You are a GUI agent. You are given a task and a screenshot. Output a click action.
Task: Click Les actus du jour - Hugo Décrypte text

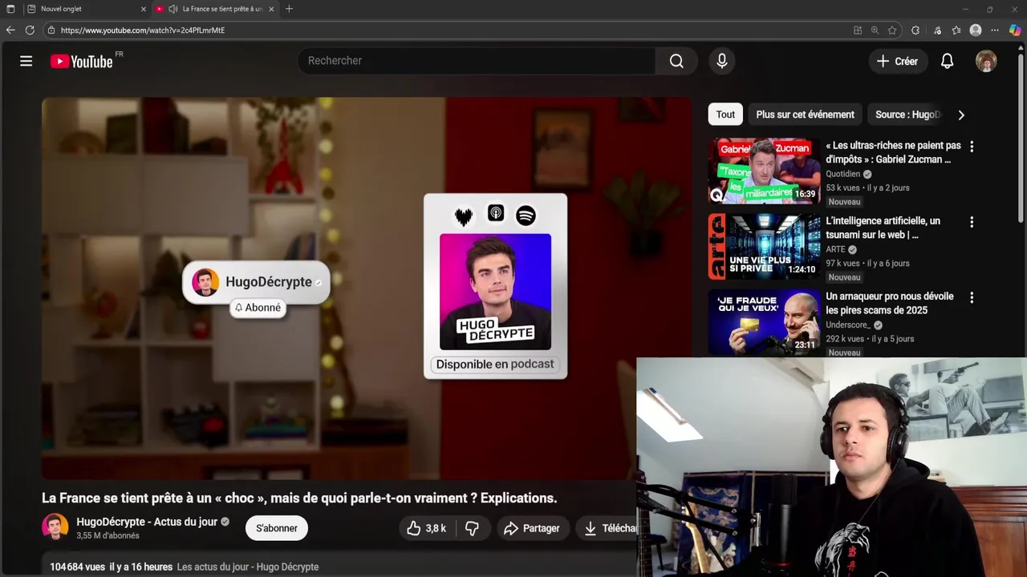click(x=247, y=567)
